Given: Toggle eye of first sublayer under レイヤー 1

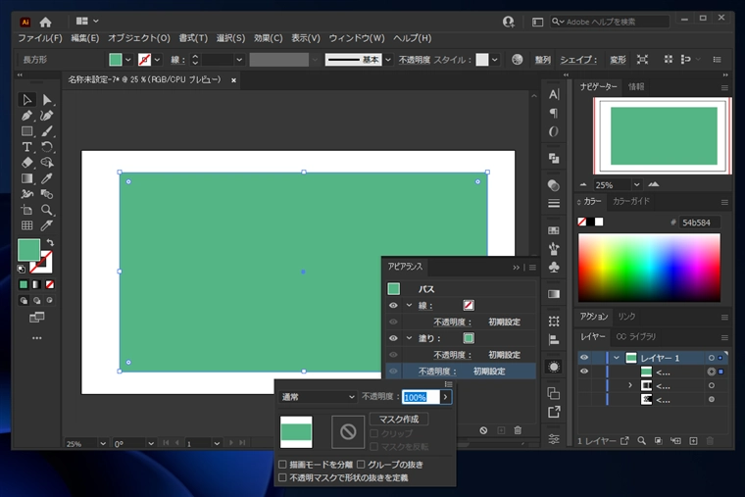Looking at the screenshot, I should point(584,372).
